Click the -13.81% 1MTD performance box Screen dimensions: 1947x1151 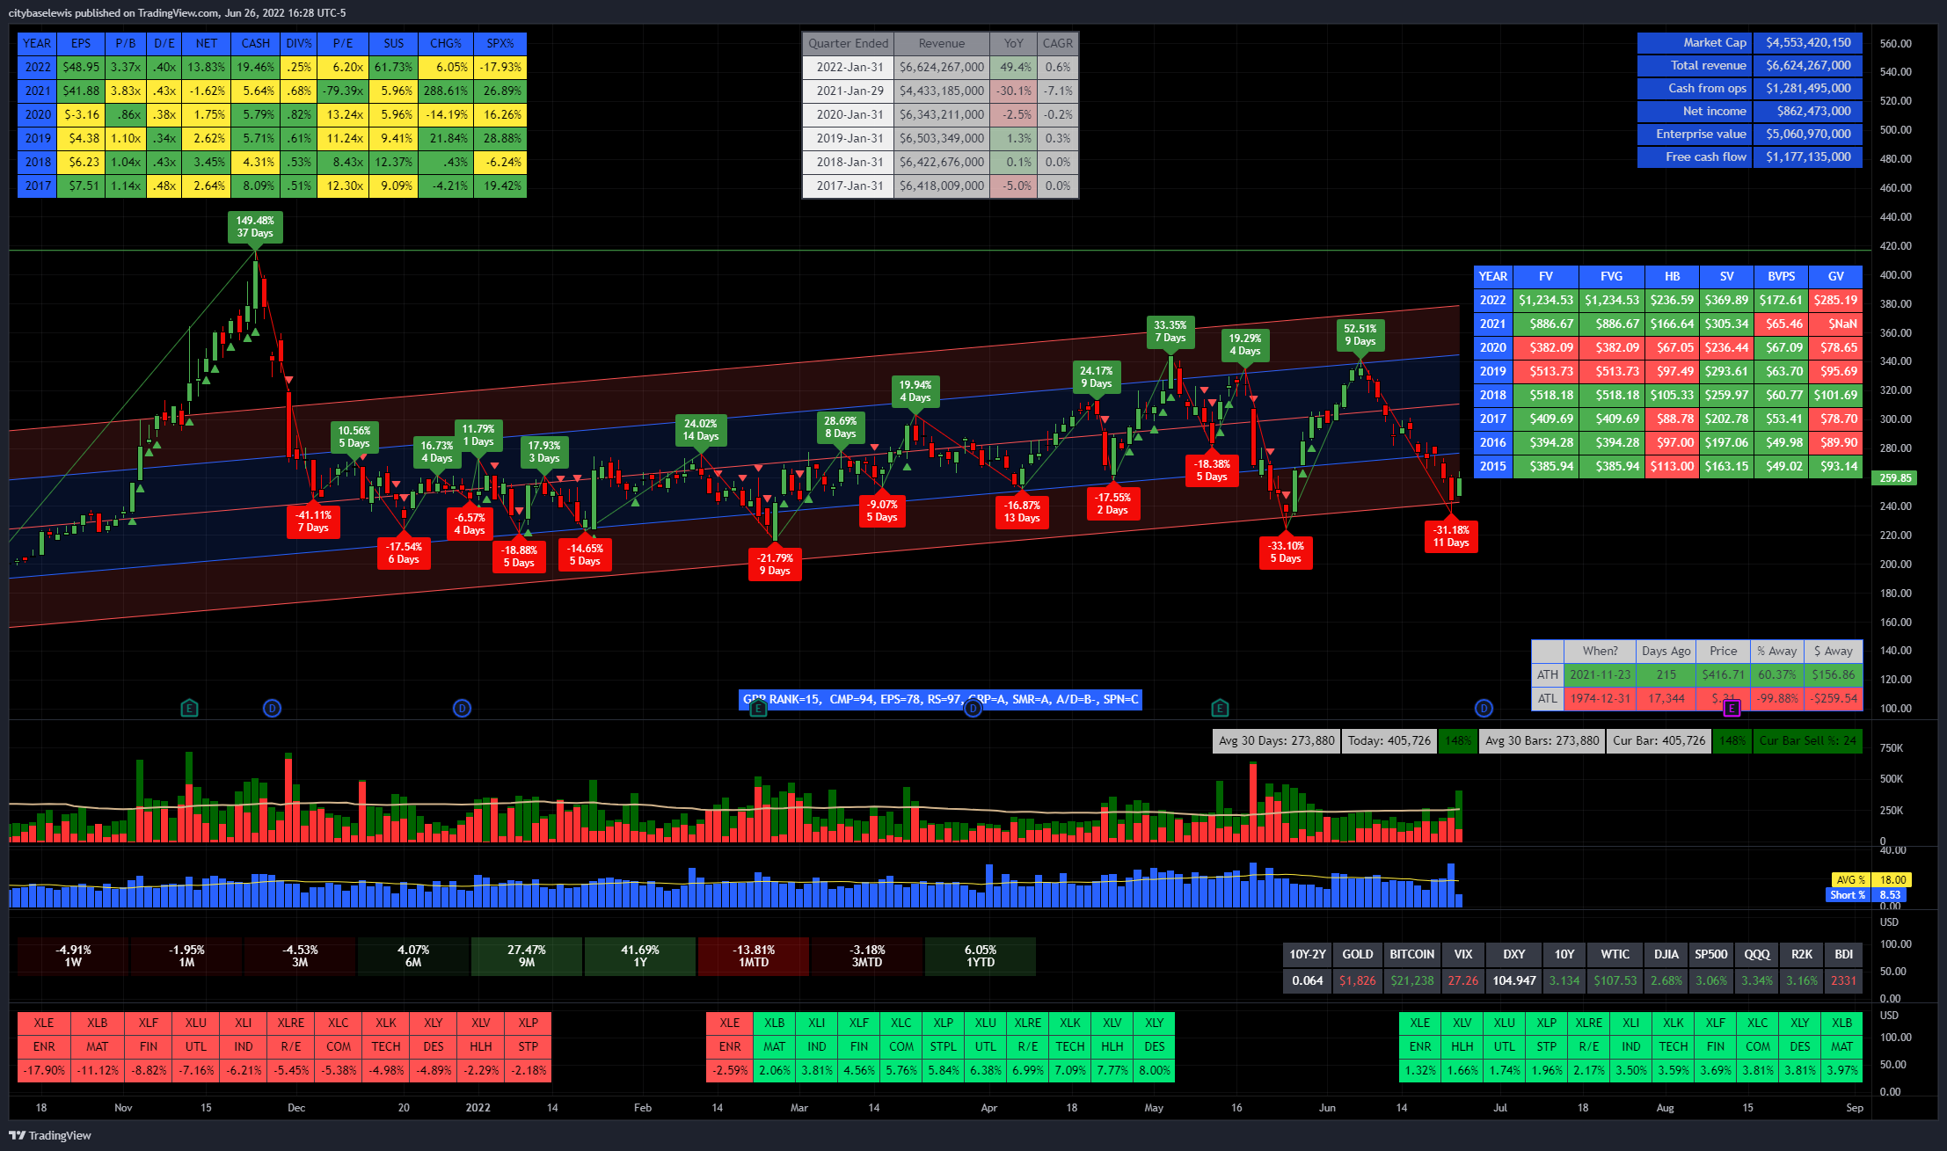(x=754, y=957)
